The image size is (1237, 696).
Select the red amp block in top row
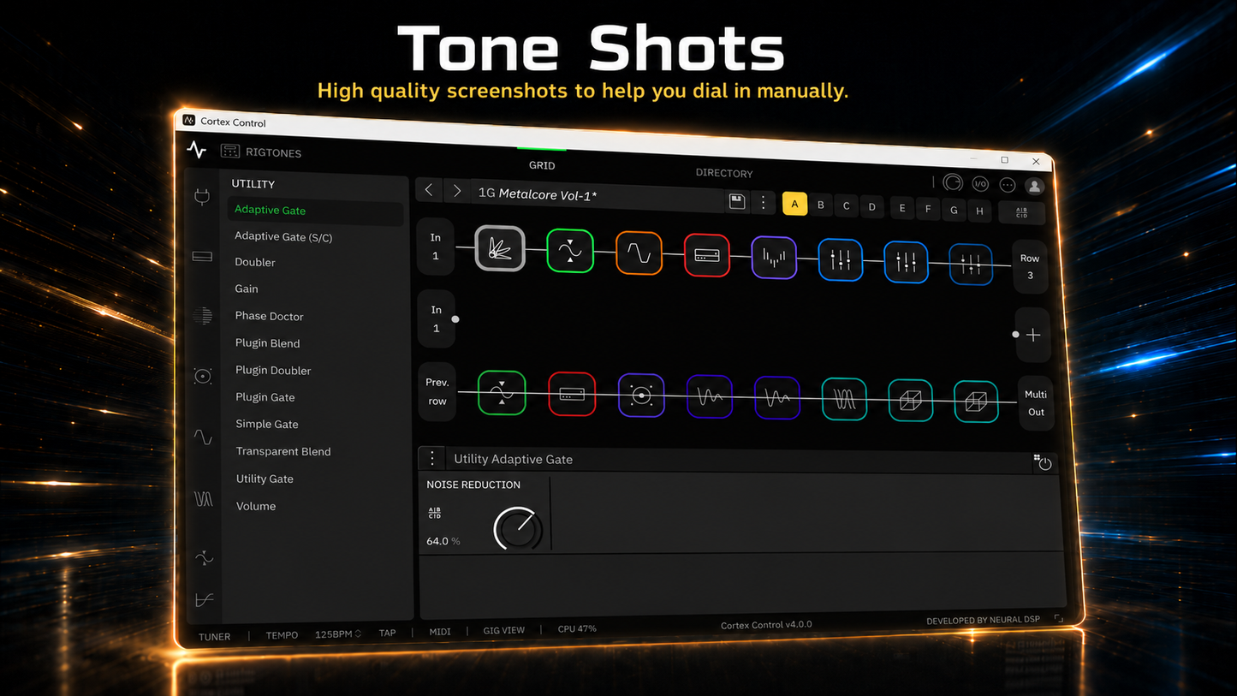(706, 255)
